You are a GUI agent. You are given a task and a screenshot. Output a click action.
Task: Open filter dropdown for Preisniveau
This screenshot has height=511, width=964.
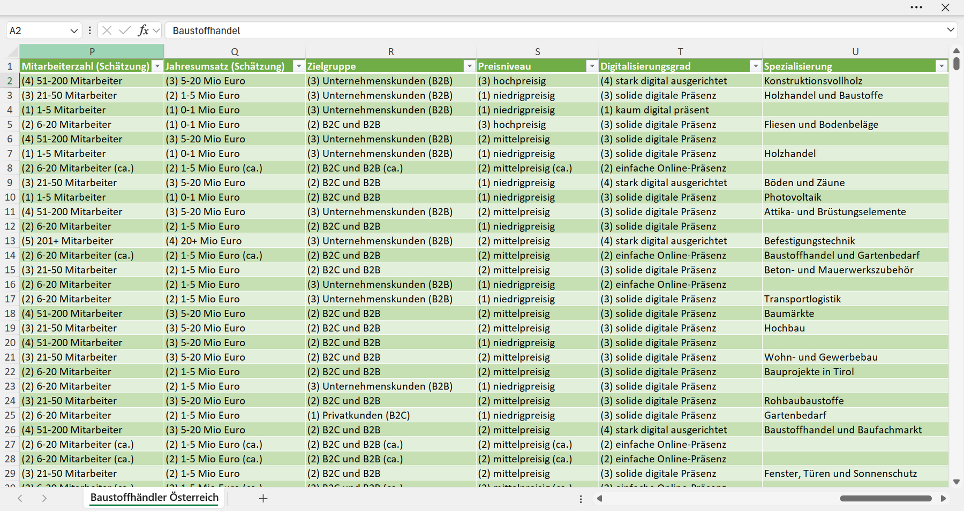click(x=592, y=66)
